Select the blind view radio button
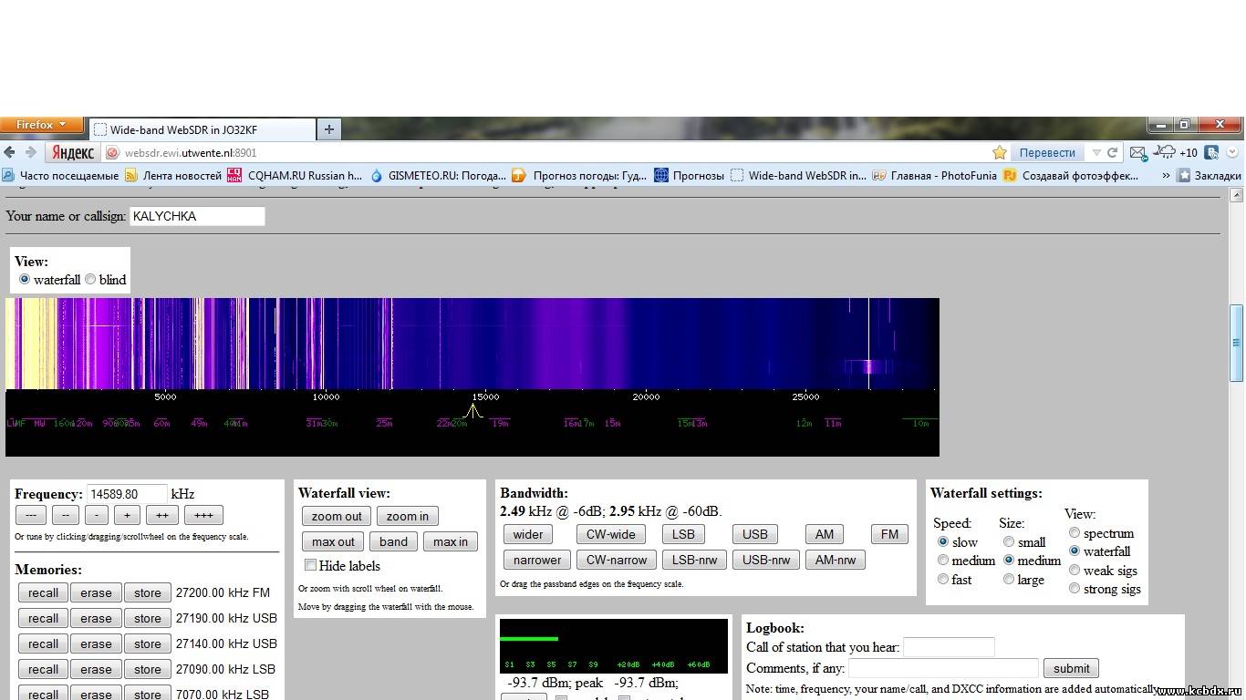This screenshot has height=700, width=1246. (90, 280)
